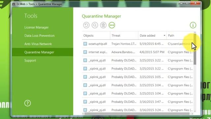The width and height of the screenshot is (211, 119).
Task: Tick checkbox of _siplink_pj.dll dated 3/16/2015 3:24
Action: tap(85, 110)
